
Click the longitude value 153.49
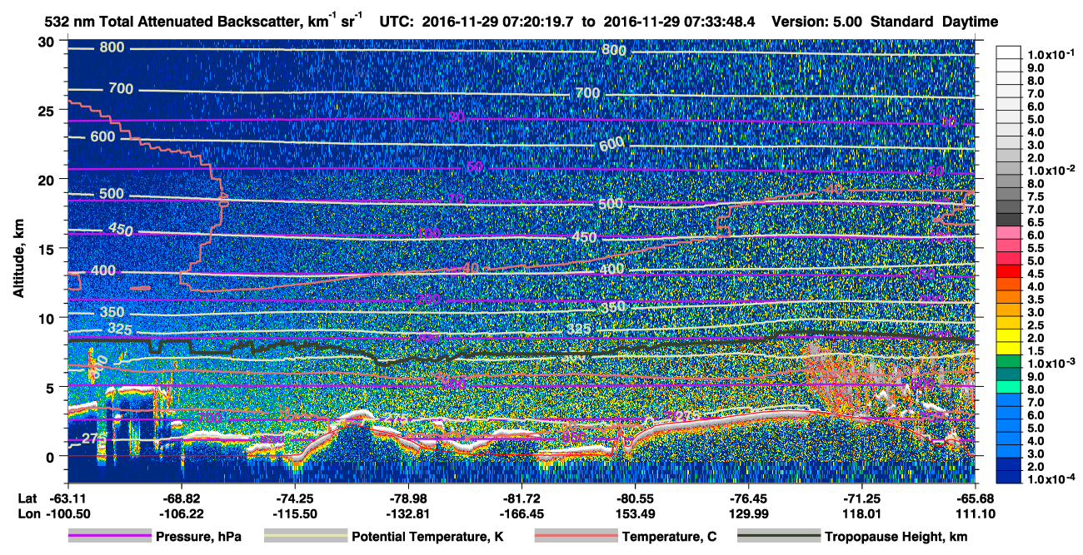(x=635, y=514)
